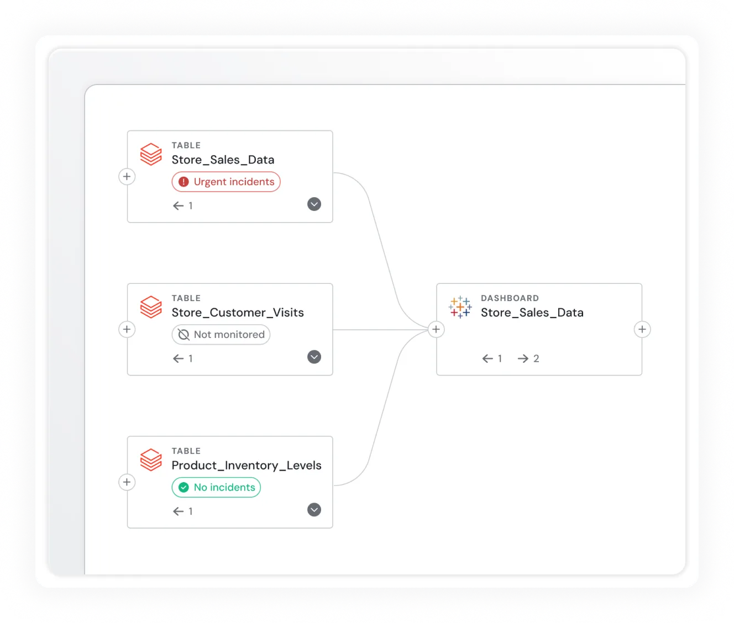Click the right arrow count 2 on dashboard

528,358
